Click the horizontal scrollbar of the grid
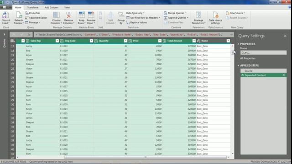Viewport: 292px width, 164px height. pyautogui.click(x=145, y=157)
